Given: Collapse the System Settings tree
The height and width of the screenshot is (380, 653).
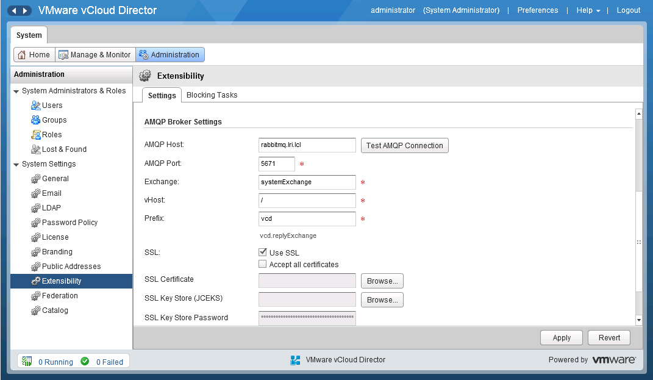Looking at the screenshot, I should click(x=16, y=165).
